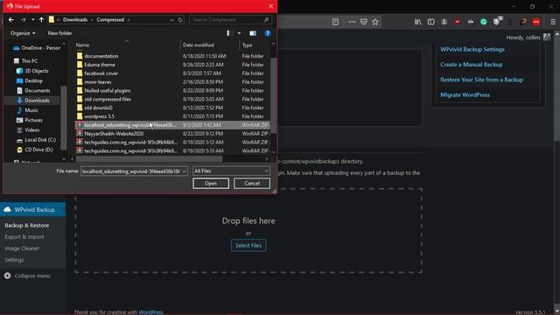Open the All Files type dropdown
Screen dimensions: 560x315
coord(231,171)
